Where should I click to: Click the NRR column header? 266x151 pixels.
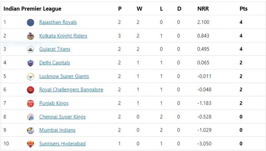(x=203, y=9)
